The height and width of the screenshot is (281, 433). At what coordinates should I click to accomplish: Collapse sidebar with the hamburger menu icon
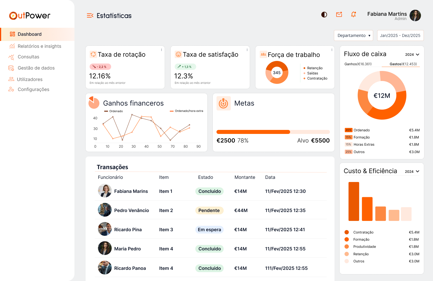pos(90,15)
